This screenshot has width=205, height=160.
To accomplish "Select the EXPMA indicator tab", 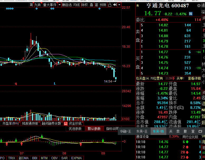I will pyautogui.click(x=77, y=158).
